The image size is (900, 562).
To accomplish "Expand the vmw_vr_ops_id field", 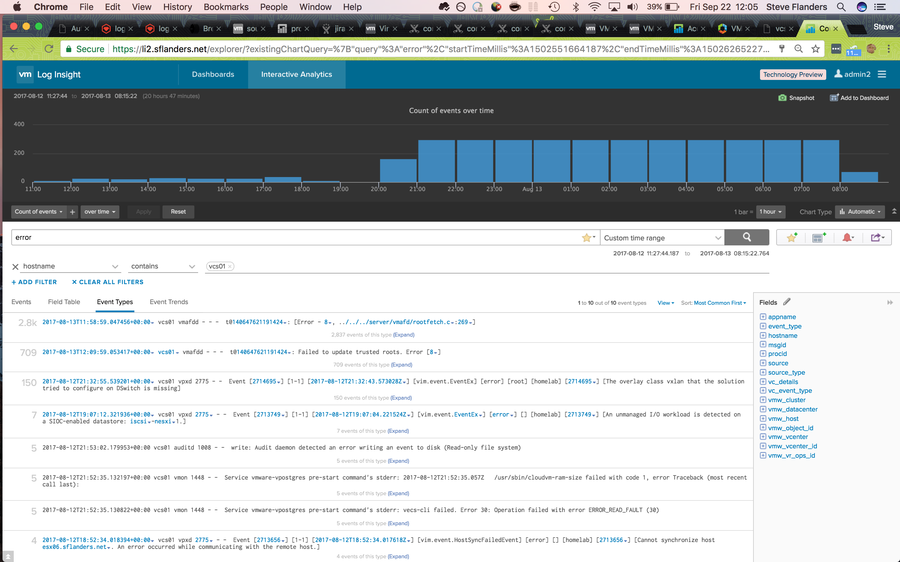I will pos(763,455).
